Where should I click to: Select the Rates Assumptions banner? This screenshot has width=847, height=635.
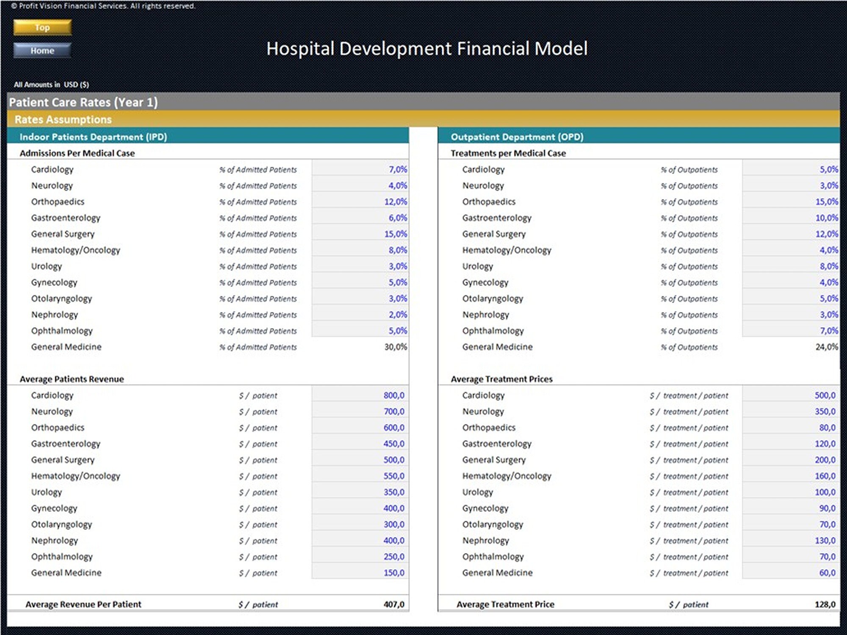(x=63, y=119)
